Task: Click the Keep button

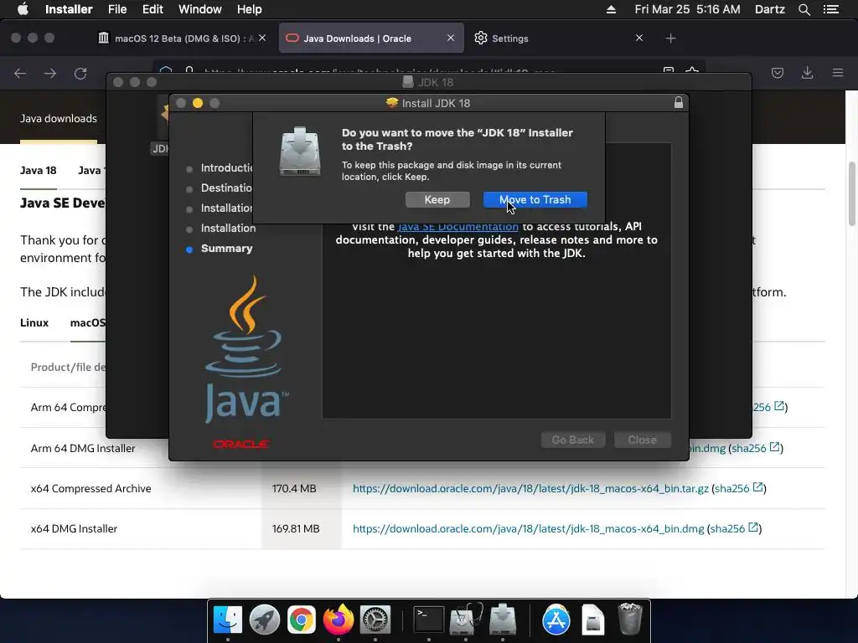Action: (x=437, y=199)
